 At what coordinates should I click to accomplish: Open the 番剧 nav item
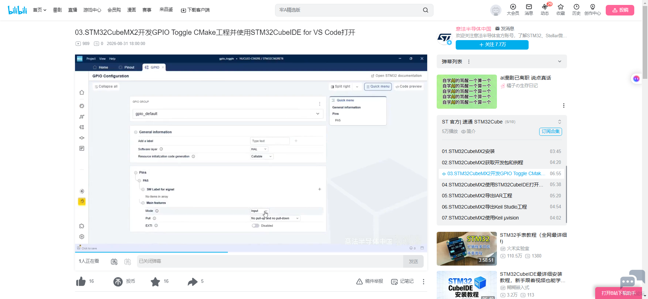pos(57,10)
